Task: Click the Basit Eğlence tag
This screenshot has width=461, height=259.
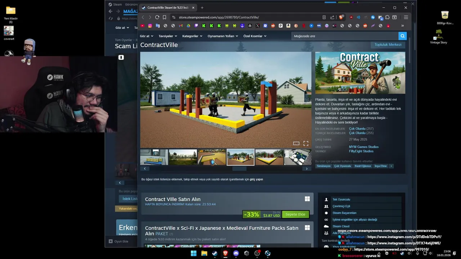Action: 363,166
